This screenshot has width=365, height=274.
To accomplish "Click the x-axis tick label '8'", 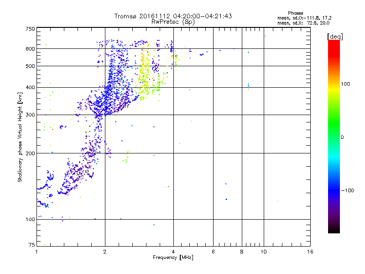I will [242, 252].
